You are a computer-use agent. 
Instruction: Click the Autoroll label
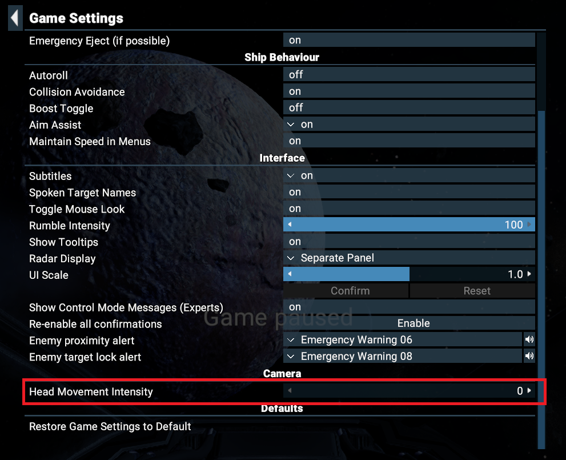tap(49, 75)
